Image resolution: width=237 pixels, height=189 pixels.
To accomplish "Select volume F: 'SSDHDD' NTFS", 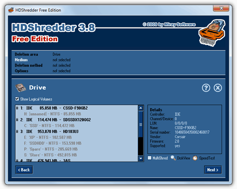I will pyautogui.click(x=77, y=143).
